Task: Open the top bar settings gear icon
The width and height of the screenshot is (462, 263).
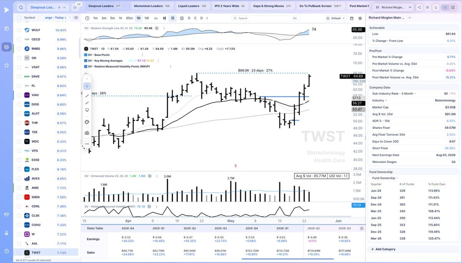Action: pos(428,7)
